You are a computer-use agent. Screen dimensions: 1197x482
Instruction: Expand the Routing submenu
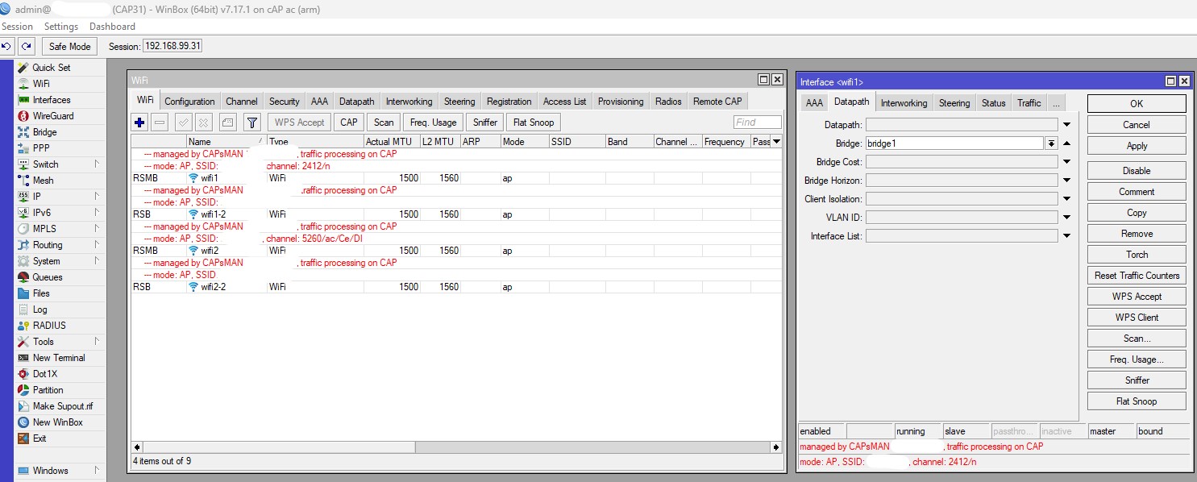[x=97, y=245]
